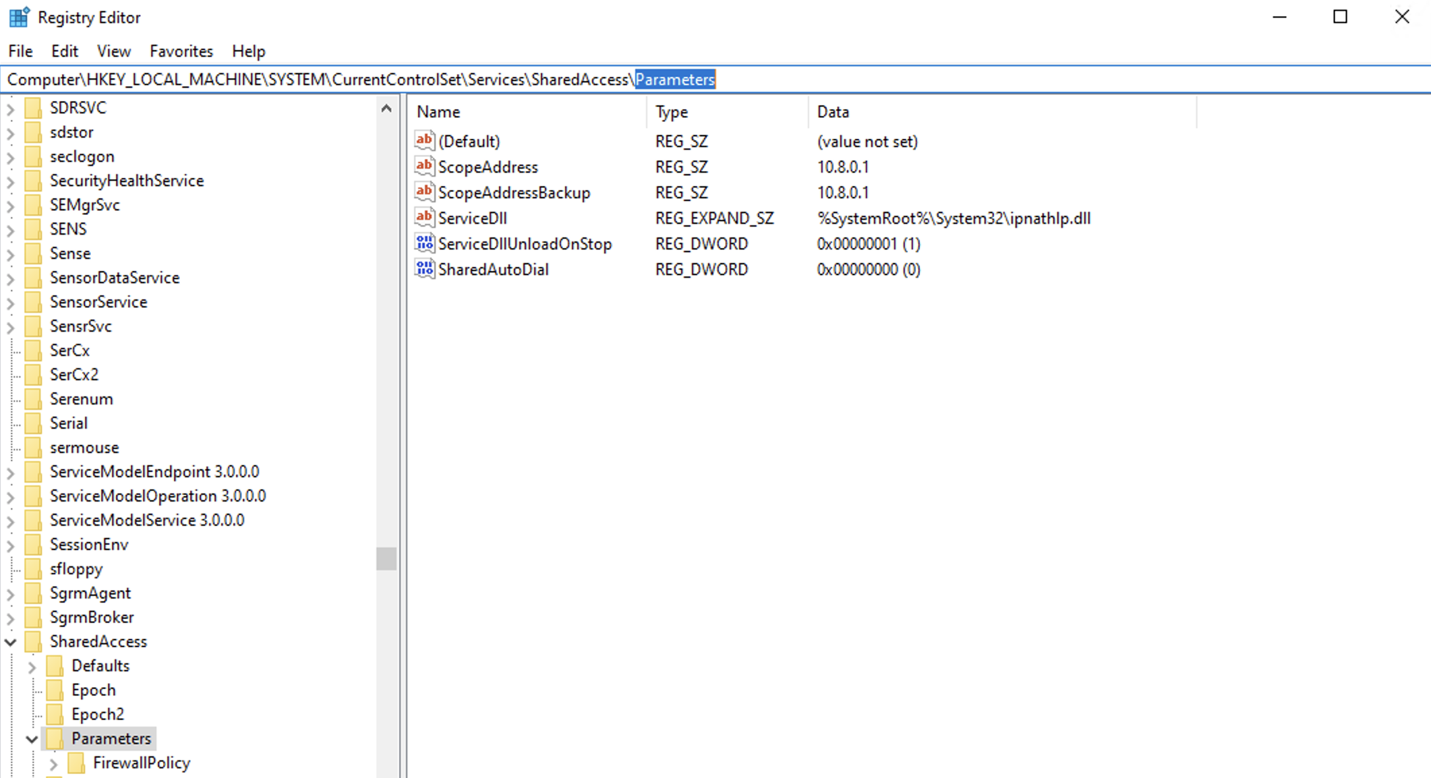Click the Epoch folder icon

click(x=55, y=690)
